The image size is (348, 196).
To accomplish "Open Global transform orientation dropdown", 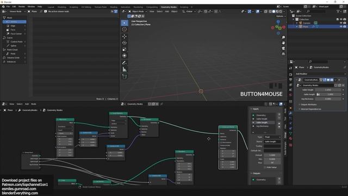I will click(189, 11).
